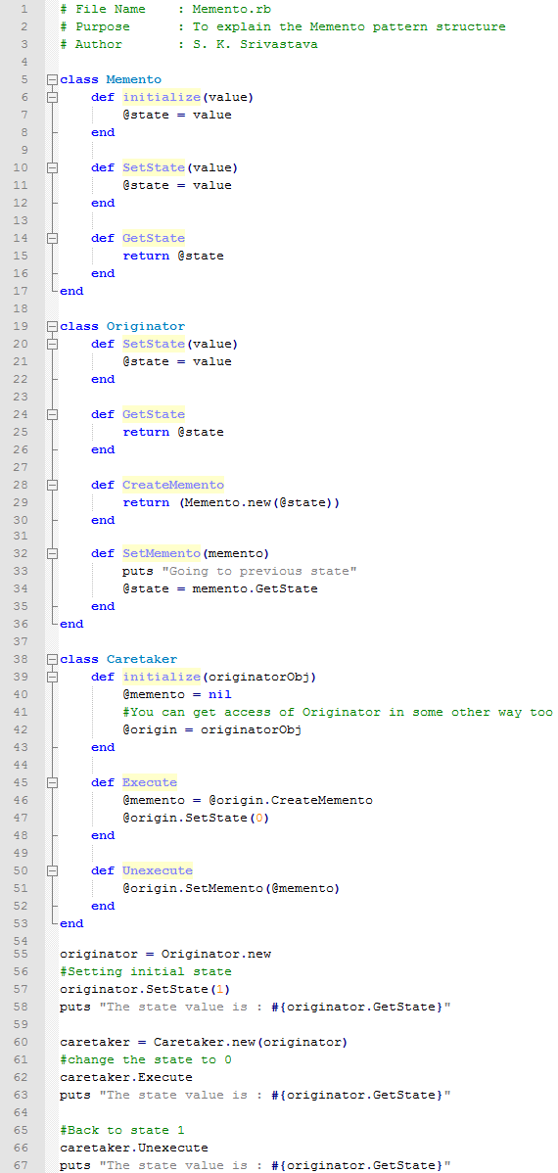The height and width of the screenshot is (1173, 558).
Task: Click parameter (memento) of SetMemento definition
Action: pyautogui.click(x=236, y=553)
